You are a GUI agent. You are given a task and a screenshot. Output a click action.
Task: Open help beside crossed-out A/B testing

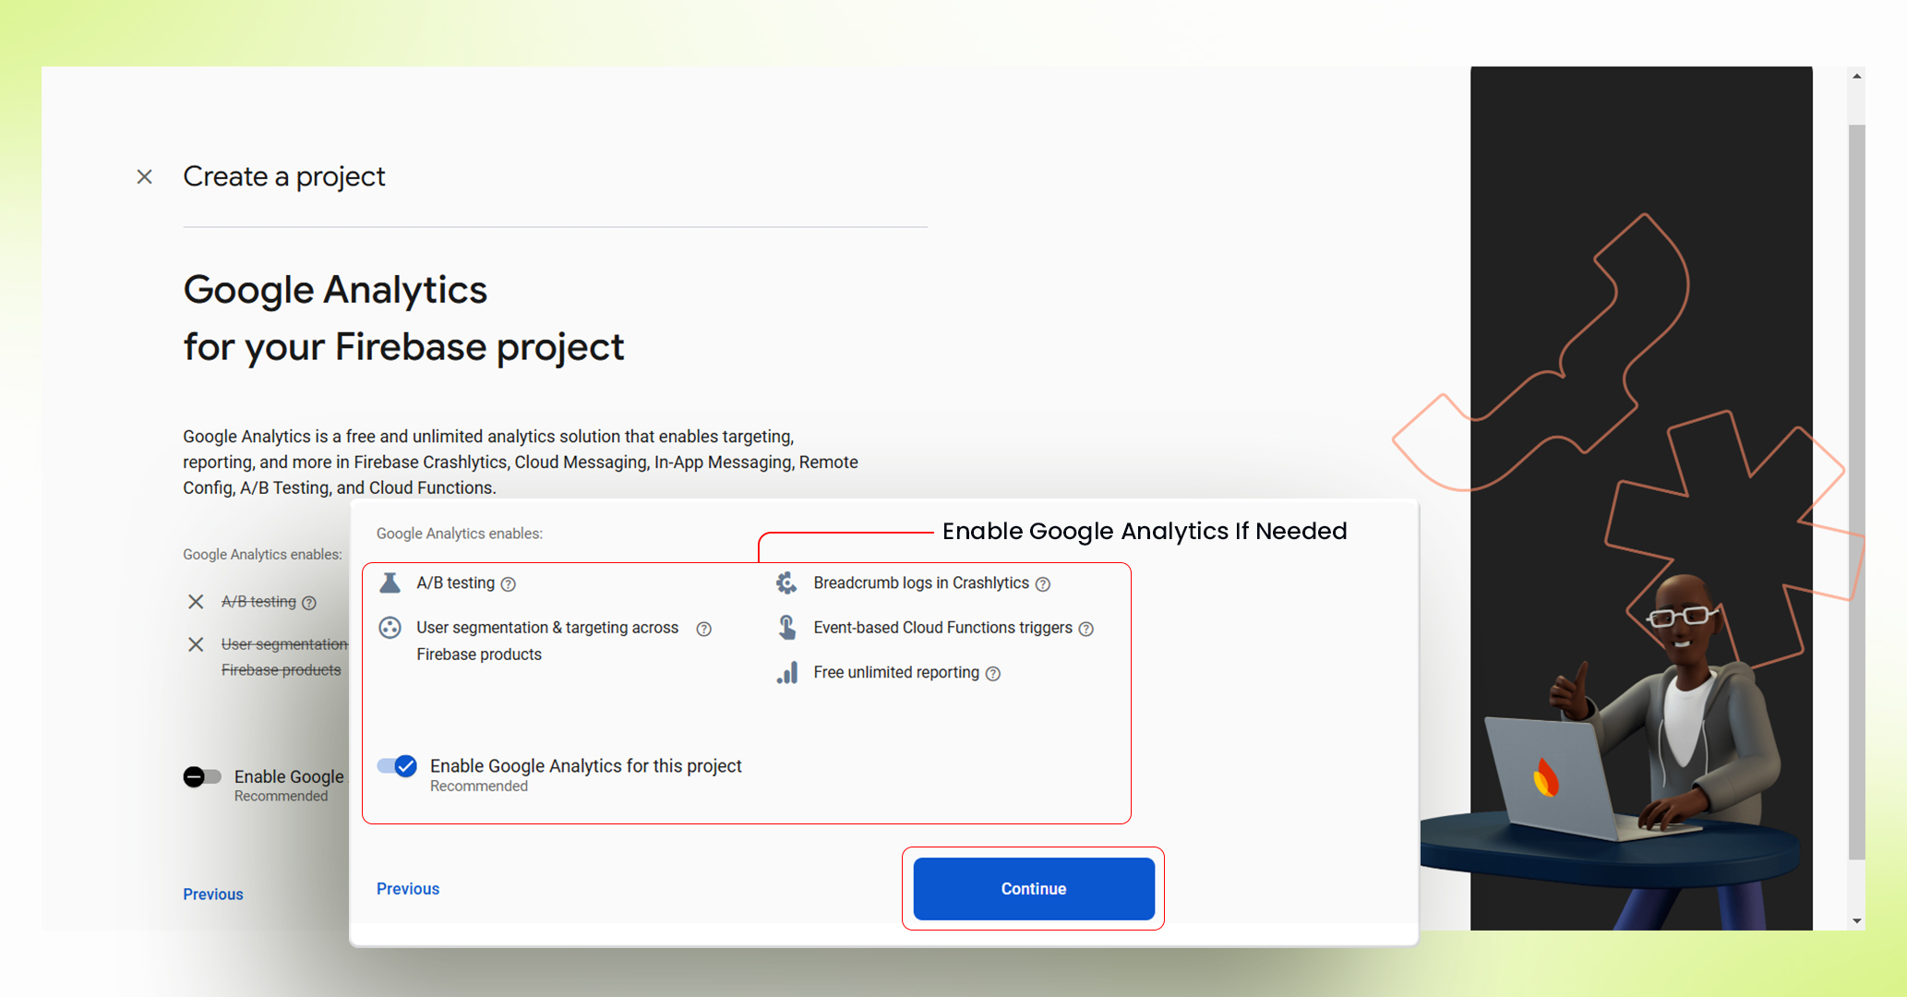[309, 602]
